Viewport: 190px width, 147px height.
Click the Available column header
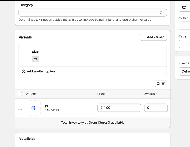(150, 94)
